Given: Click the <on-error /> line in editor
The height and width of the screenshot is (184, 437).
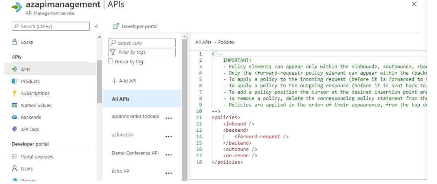Looking at the screenshot, I should (240, 156).
